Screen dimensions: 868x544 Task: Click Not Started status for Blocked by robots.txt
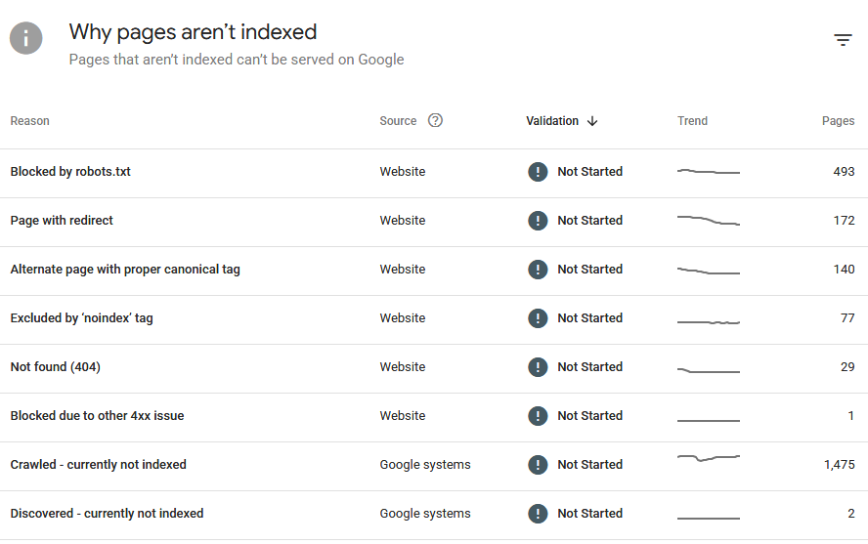pos(590,172)
